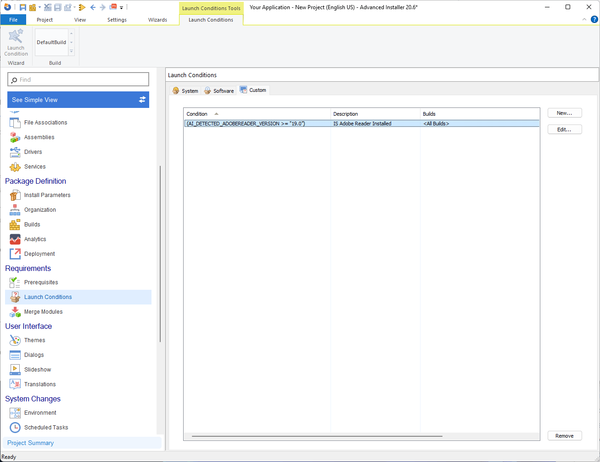Click the New... button
Image resolution: width=600 pixels, height=462 pixels.
[565, 113]
